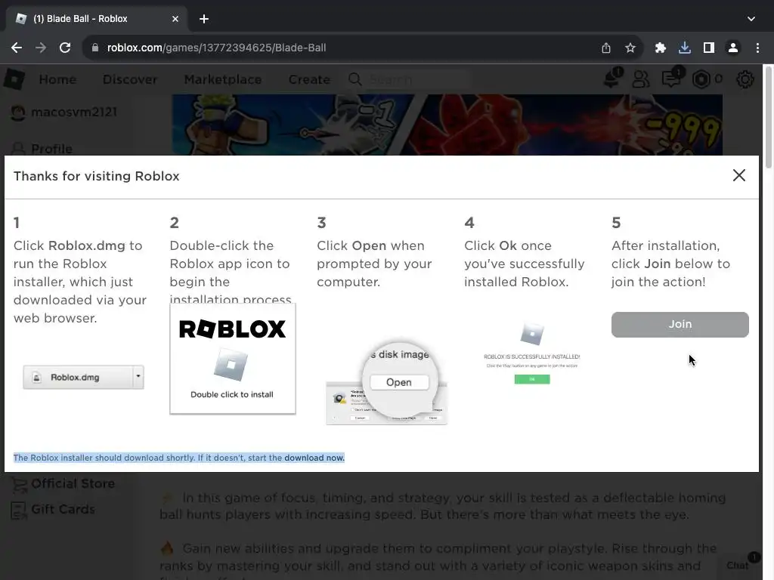The width and height of the screenshot is (774, 580).
Task: Click the Double click to install image
Action: [x=233, y=359]
